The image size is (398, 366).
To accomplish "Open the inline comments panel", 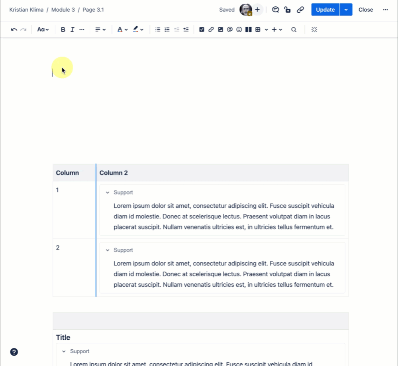I will click(275, 10).
